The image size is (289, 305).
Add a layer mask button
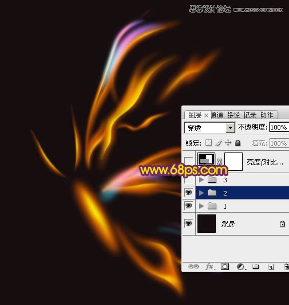pos(225,267)
